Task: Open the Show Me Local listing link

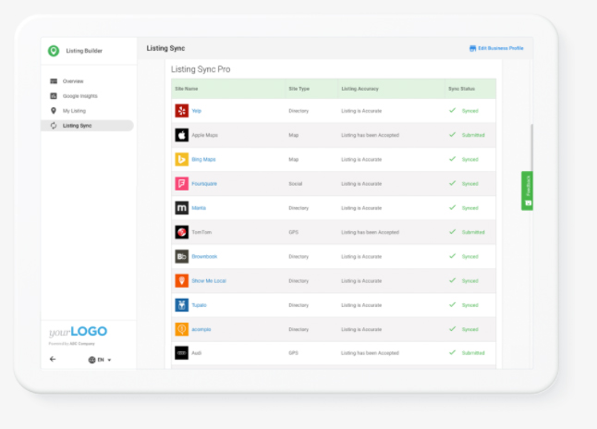Action: point(209,281)
